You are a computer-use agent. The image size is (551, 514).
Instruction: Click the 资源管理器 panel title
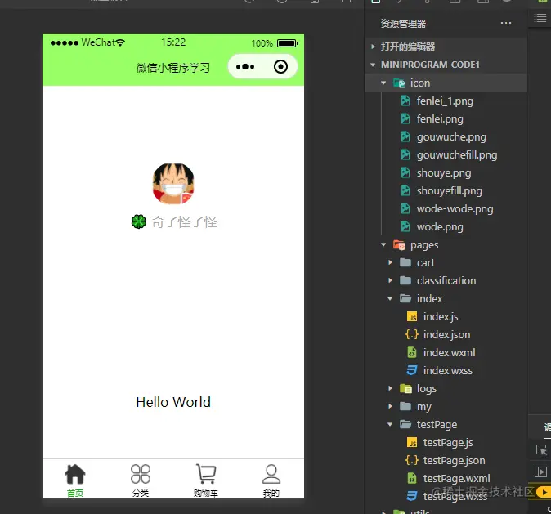[x=403, y=24]
